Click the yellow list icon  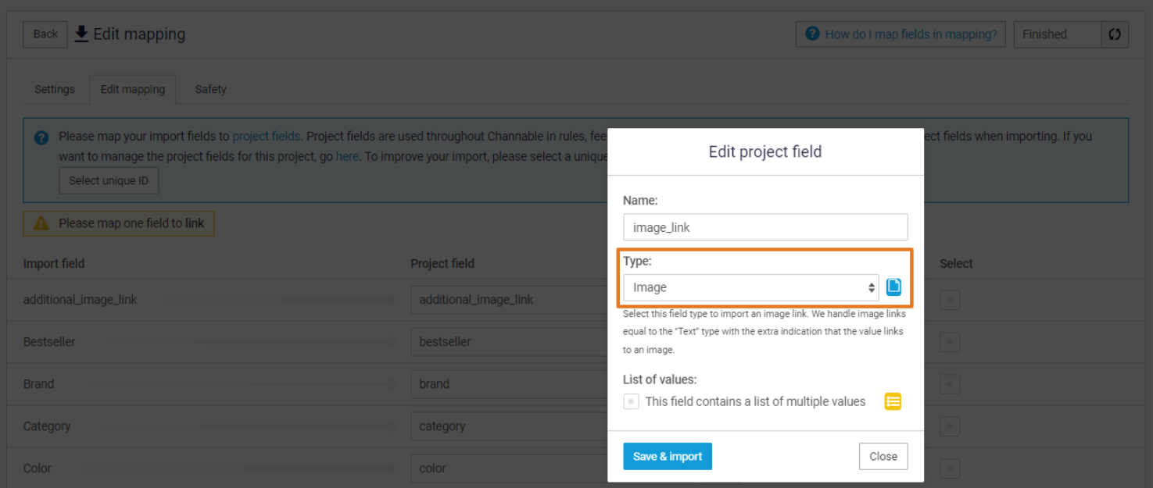point(893,401)
